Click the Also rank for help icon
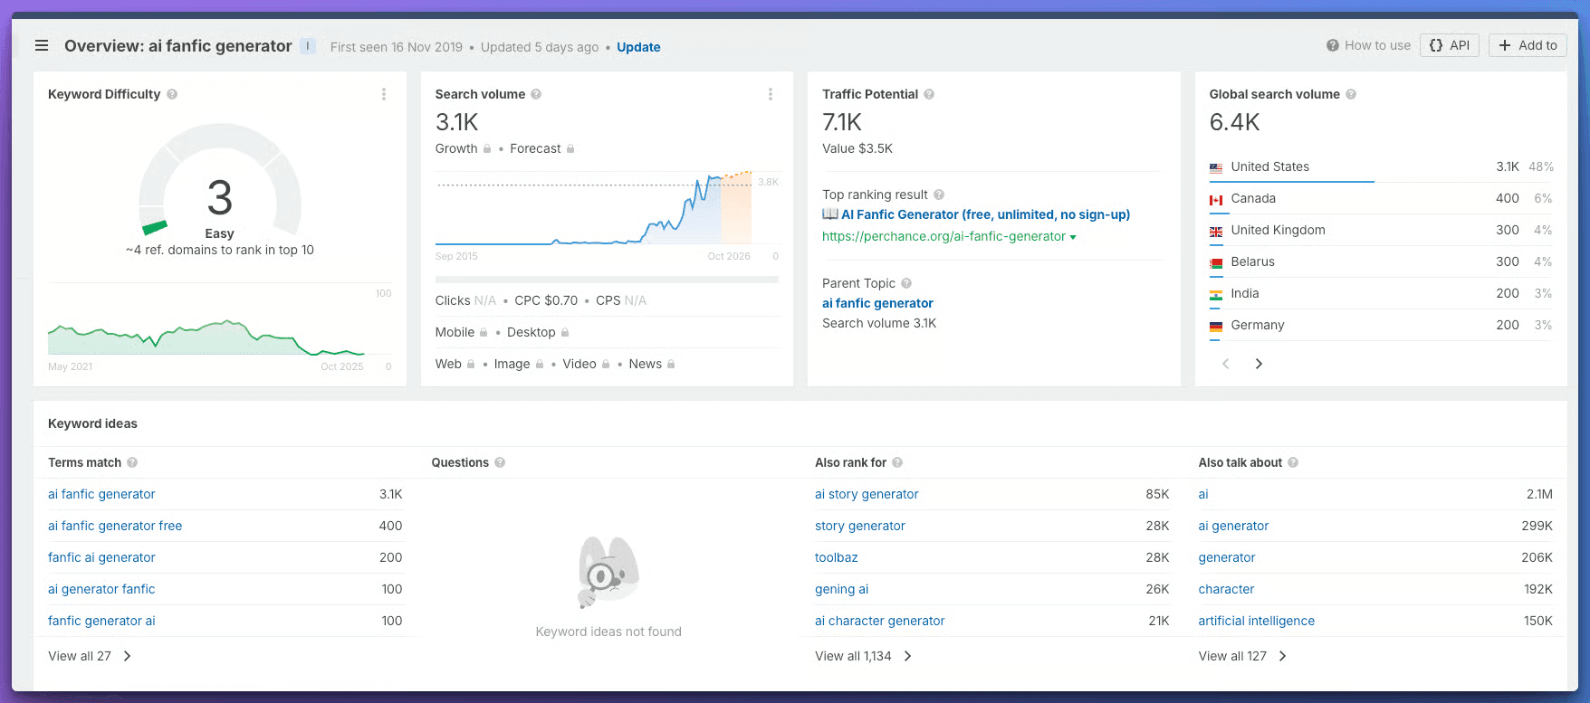Viewport: 1590px width, 703px height. point(897,462)
